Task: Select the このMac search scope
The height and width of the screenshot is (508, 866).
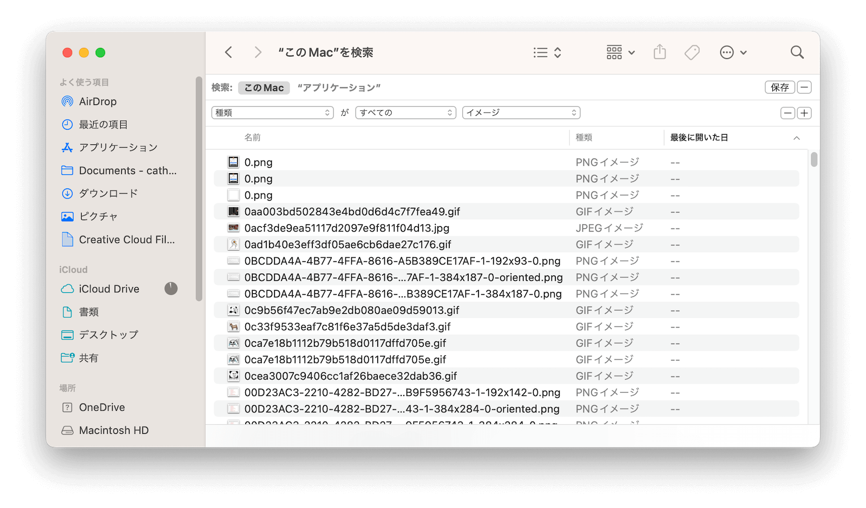Action: coord(264,88)
